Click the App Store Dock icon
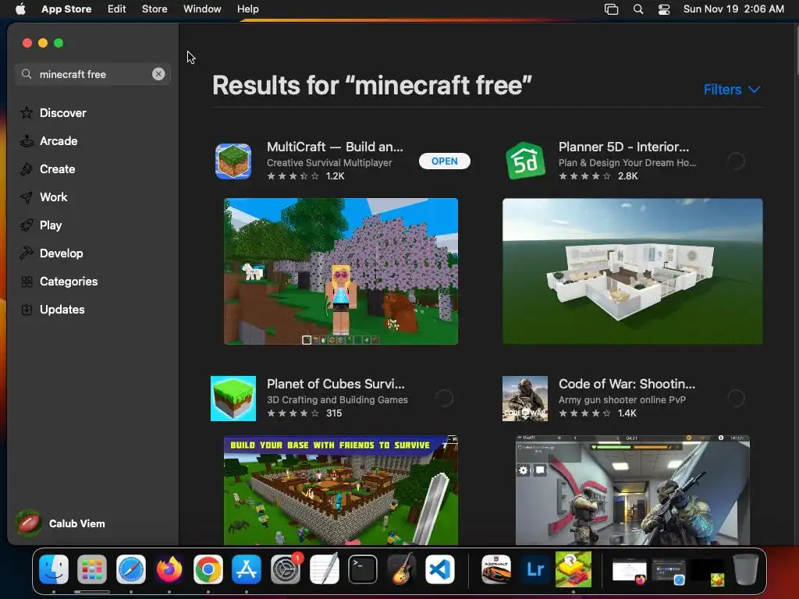The height and width of the screenshot is (599, 799). coord(247,569)
